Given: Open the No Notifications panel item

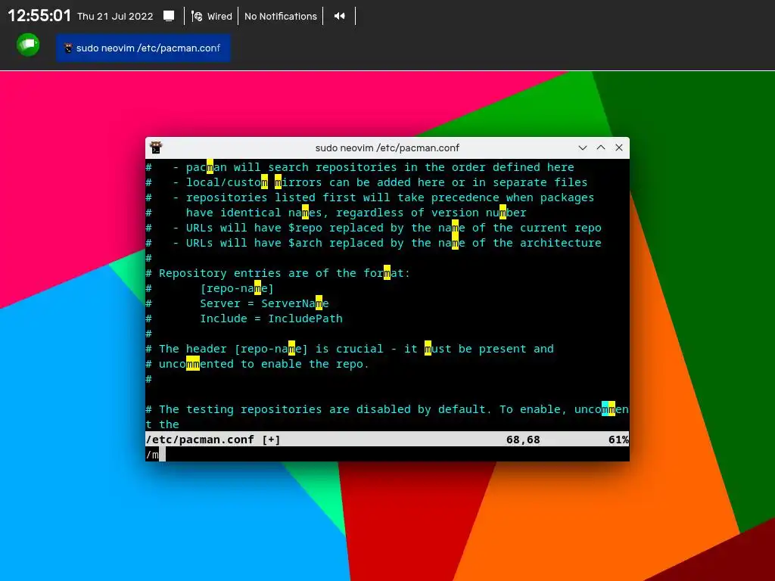Looking at the screenshot, I should (x=280, y=17).
